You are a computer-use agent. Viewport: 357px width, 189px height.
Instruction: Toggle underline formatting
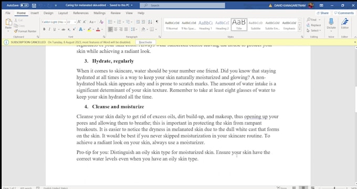(x=55, y=29)
